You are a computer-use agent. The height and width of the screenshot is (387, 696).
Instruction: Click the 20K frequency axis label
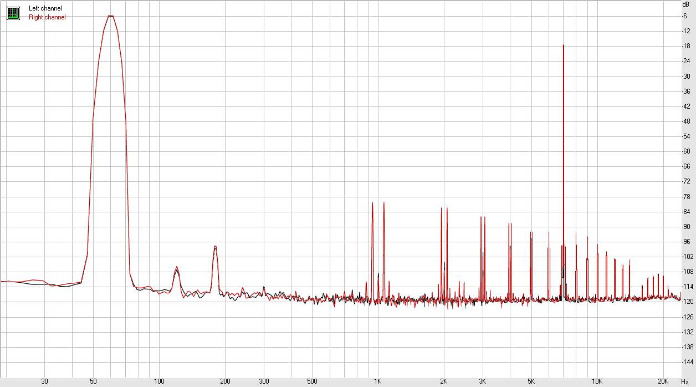pyautogui.click(x=663, y=381)
